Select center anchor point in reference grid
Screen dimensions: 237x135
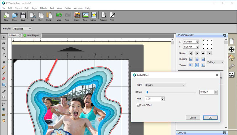pos(208,44)
